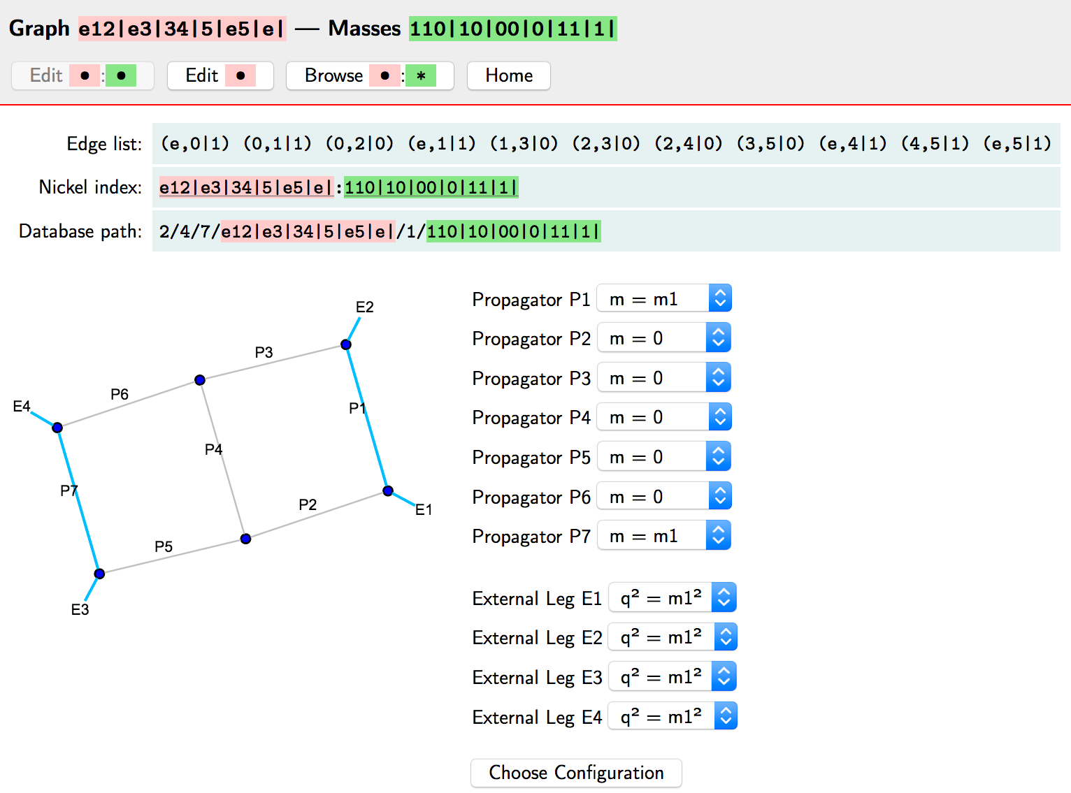Screen dimensions: 1071x793
Task: Click the 'Nickel index:' label
Action: tap(90, 187)
